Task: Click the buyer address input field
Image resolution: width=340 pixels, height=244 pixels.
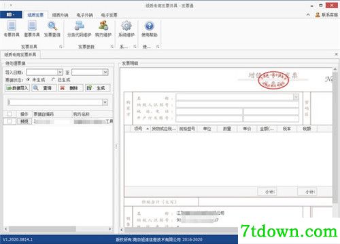Action: click(209, 111)
